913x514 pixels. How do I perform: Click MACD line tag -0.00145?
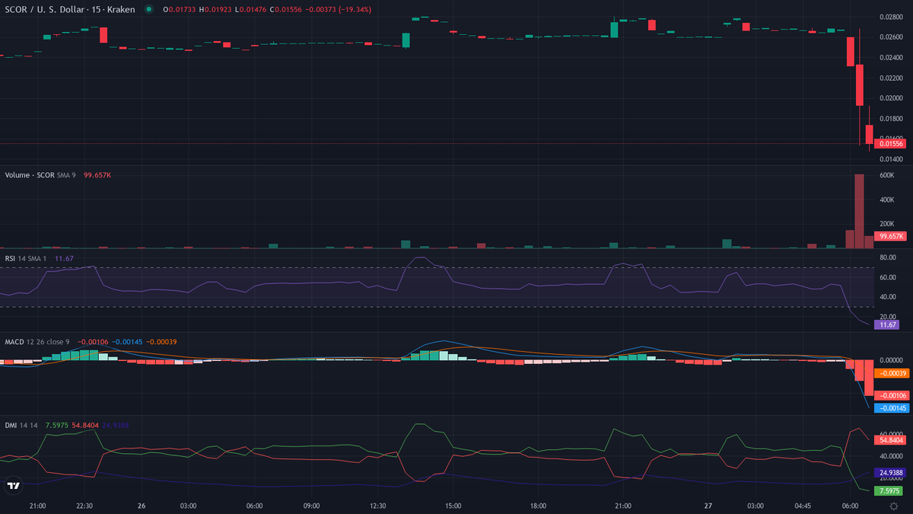click(891, 408)
